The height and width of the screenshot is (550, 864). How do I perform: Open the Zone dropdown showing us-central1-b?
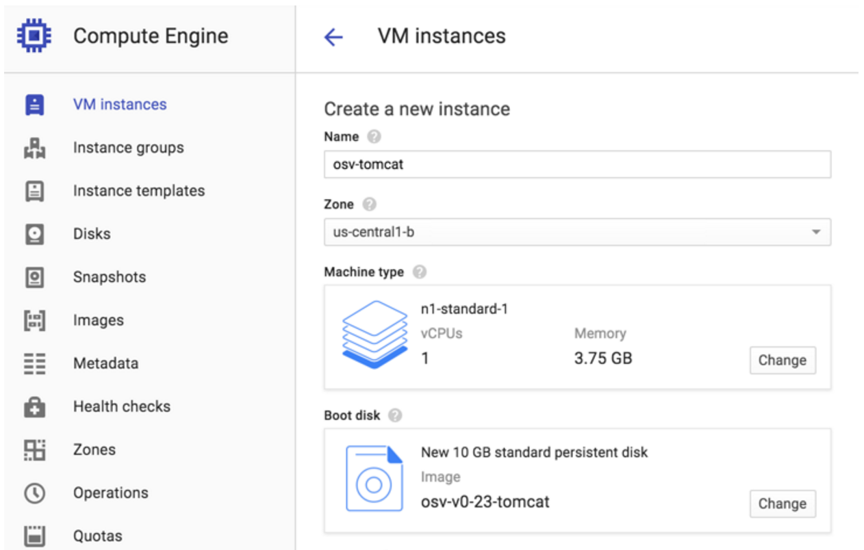pyautogui.click(x=576, y=232)
